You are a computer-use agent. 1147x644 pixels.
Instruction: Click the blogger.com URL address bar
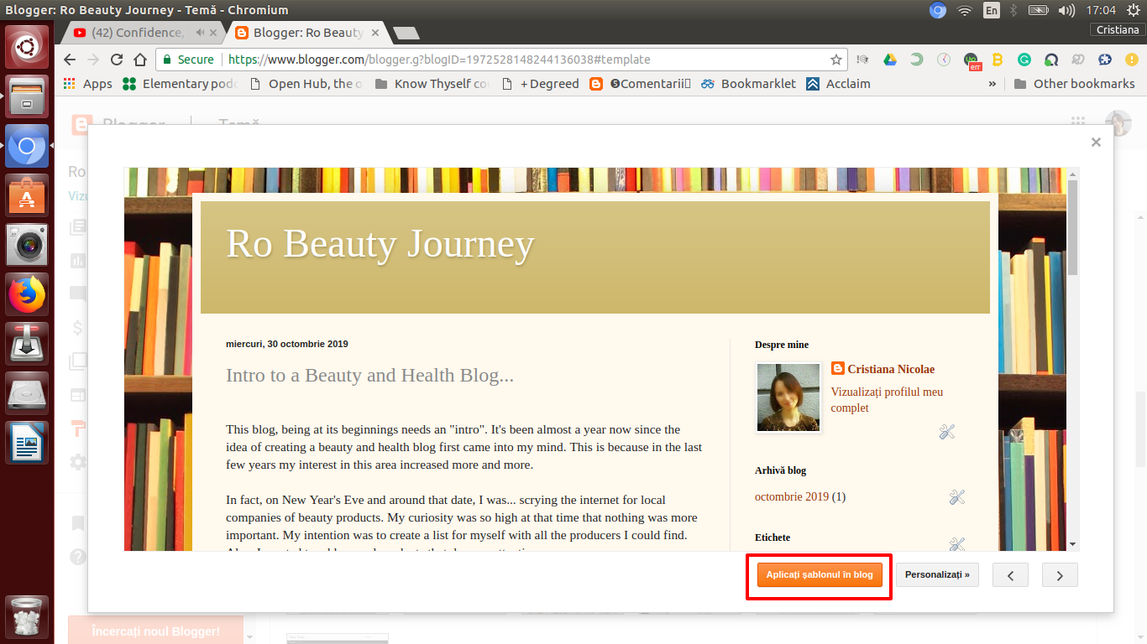point(501,60)
